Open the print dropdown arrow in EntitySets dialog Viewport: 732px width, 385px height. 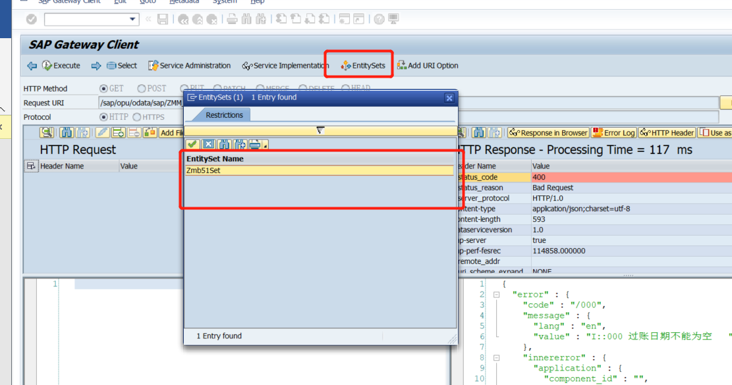coord(265,145)
